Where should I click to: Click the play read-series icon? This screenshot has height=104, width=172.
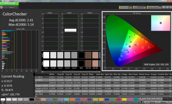pos(151,99)
